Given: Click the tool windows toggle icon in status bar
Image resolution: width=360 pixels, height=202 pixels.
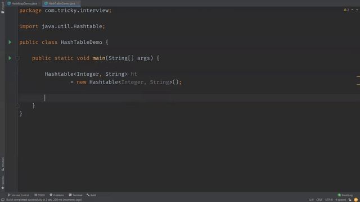Looking at the screenshot, I should coord(3,200).
